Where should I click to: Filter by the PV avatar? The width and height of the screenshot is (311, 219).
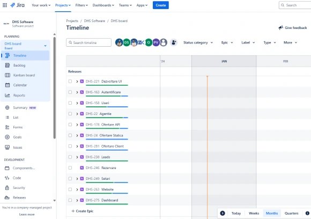click(x=156, y=42)
